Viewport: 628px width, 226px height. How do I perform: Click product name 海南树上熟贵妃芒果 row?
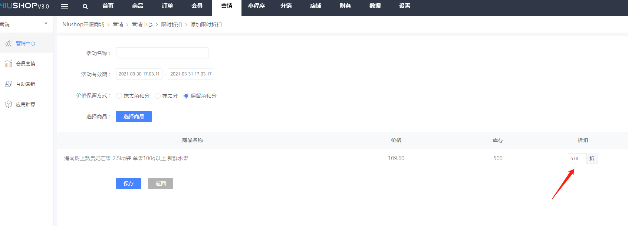[126, 158]
